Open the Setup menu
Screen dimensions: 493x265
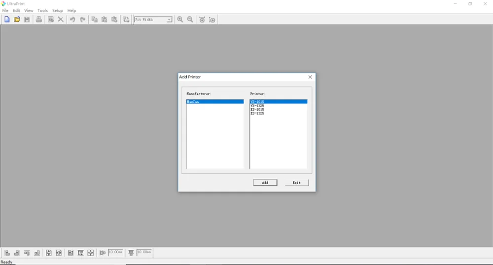pos(58,10)
